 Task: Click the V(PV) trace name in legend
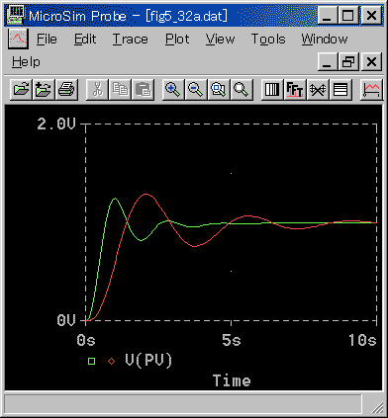(148, 361)
